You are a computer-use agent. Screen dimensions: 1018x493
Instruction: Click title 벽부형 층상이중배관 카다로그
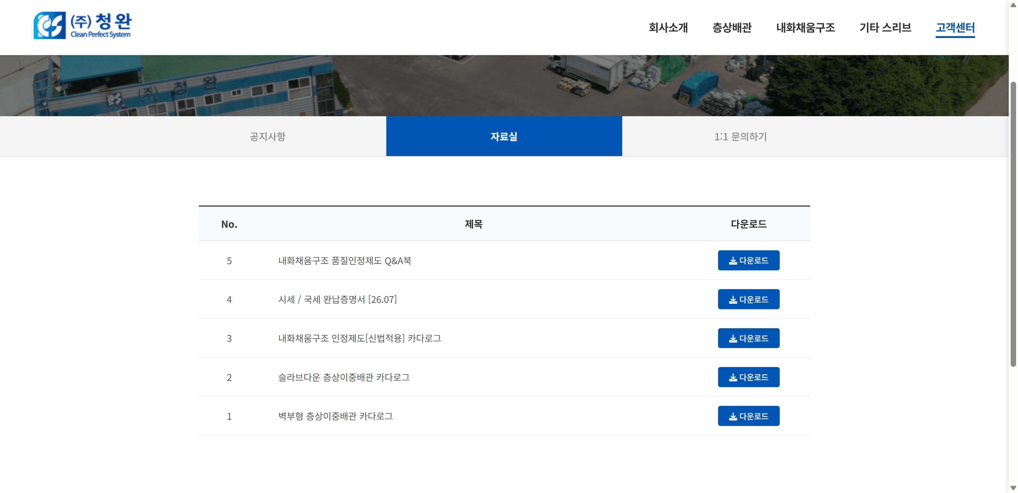point(336,416)
